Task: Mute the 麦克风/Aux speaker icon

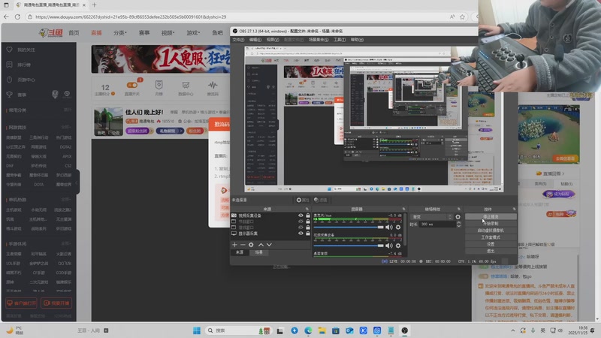Action: pos(389,228)
